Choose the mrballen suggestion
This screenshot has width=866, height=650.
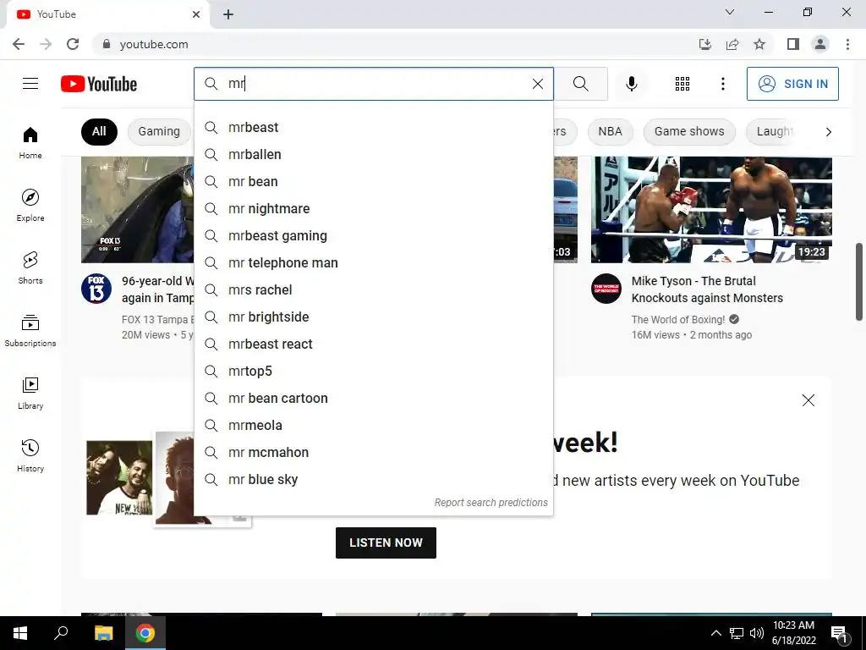pos(373,154)
